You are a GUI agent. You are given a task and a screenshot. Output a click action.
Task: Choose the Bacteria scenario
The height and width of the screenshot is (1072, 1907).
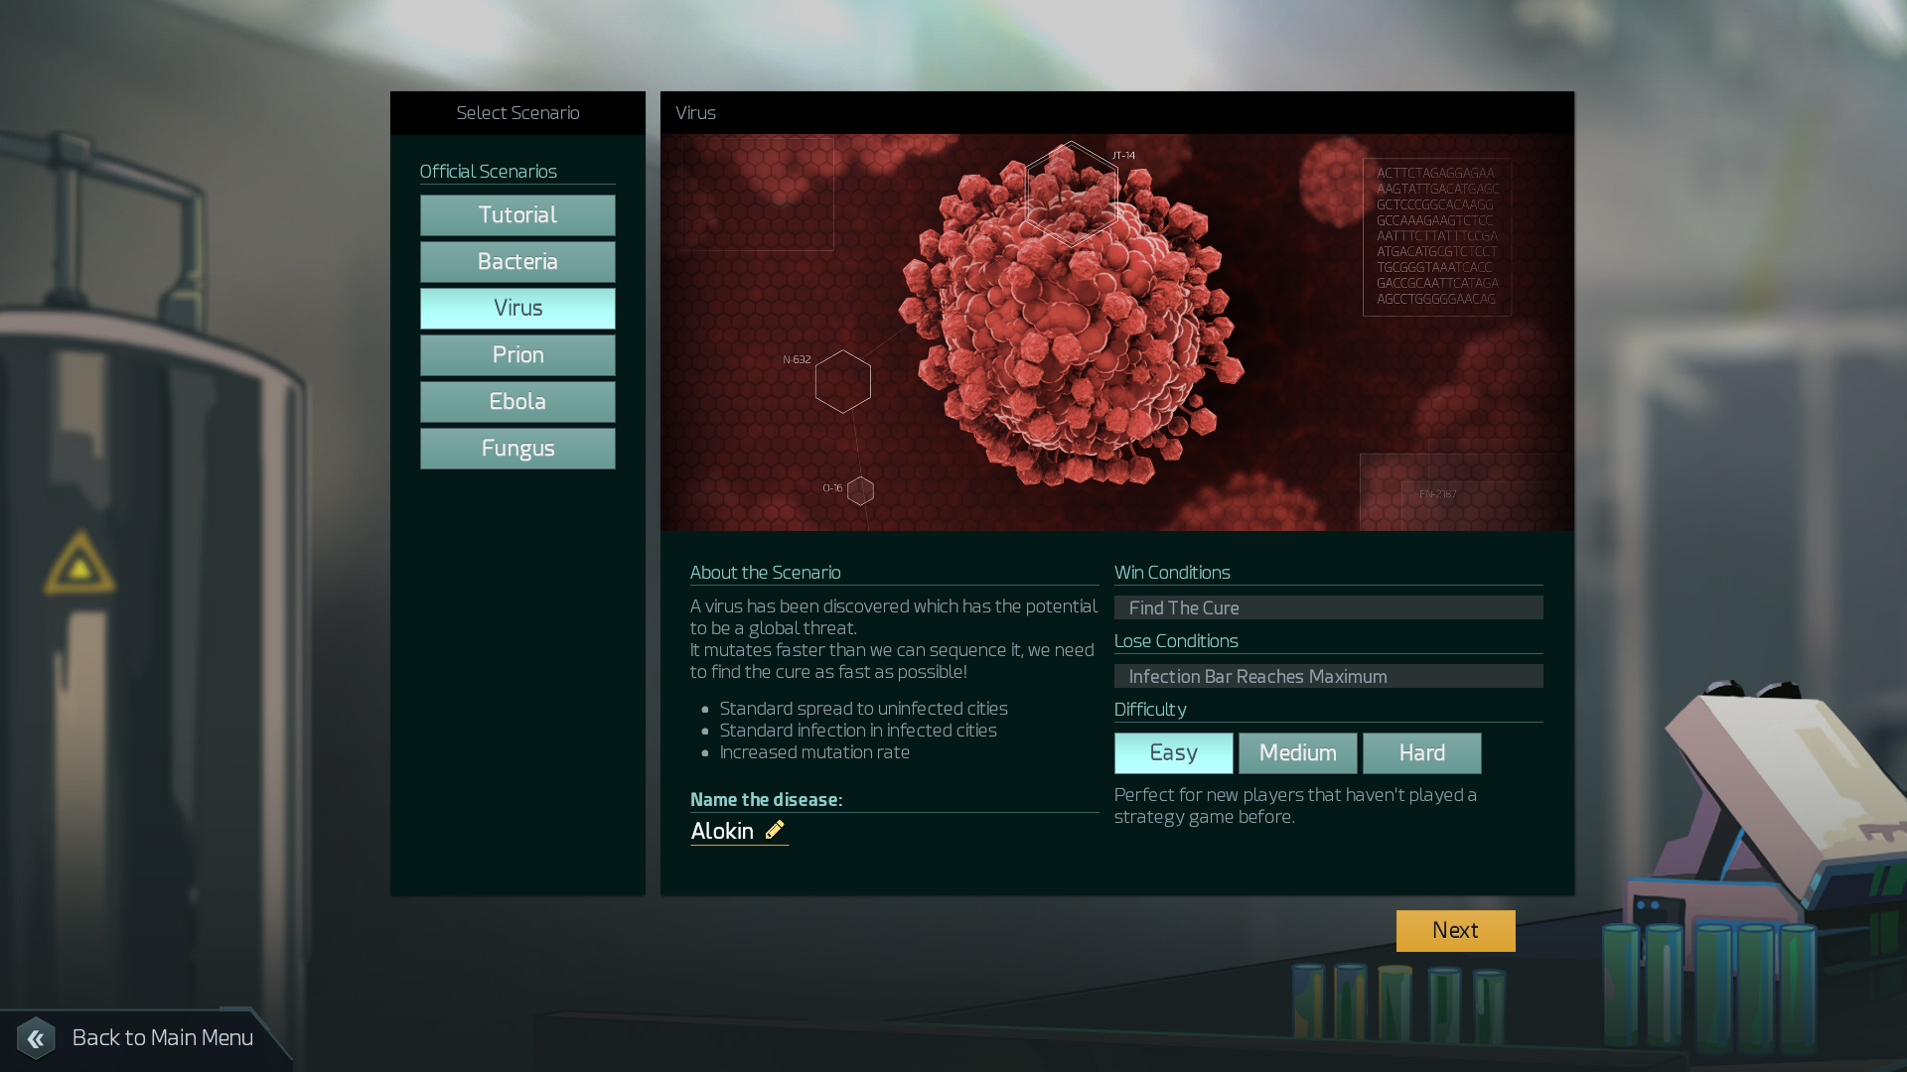point(517,262)
